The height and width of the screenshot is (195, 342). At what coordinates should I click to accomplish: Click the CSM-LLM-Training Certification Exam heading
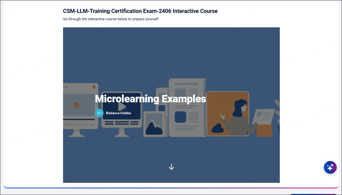click(x=140, y=11)
